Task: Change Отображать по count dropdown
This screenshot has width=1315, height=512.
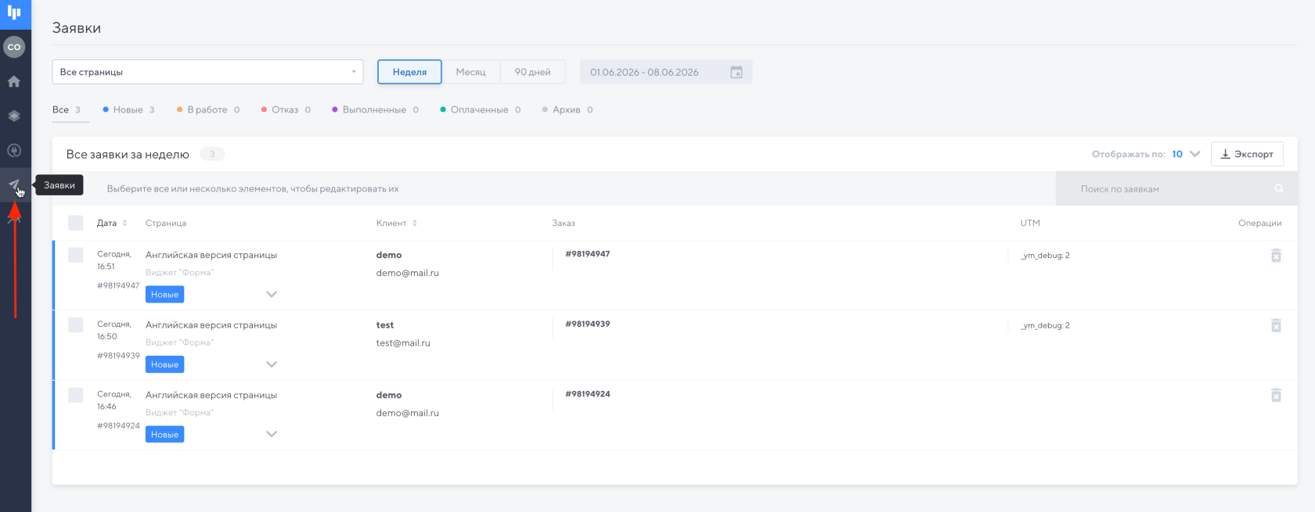Action: [1186, 154]
